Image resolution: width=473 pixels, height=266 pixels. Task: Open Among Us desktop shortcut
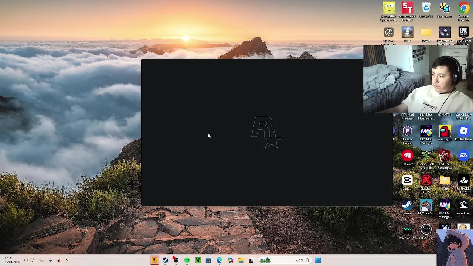445,133
